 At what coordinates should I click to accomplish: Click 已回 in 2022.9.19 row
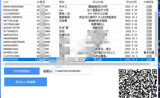(x=149, y=7)
